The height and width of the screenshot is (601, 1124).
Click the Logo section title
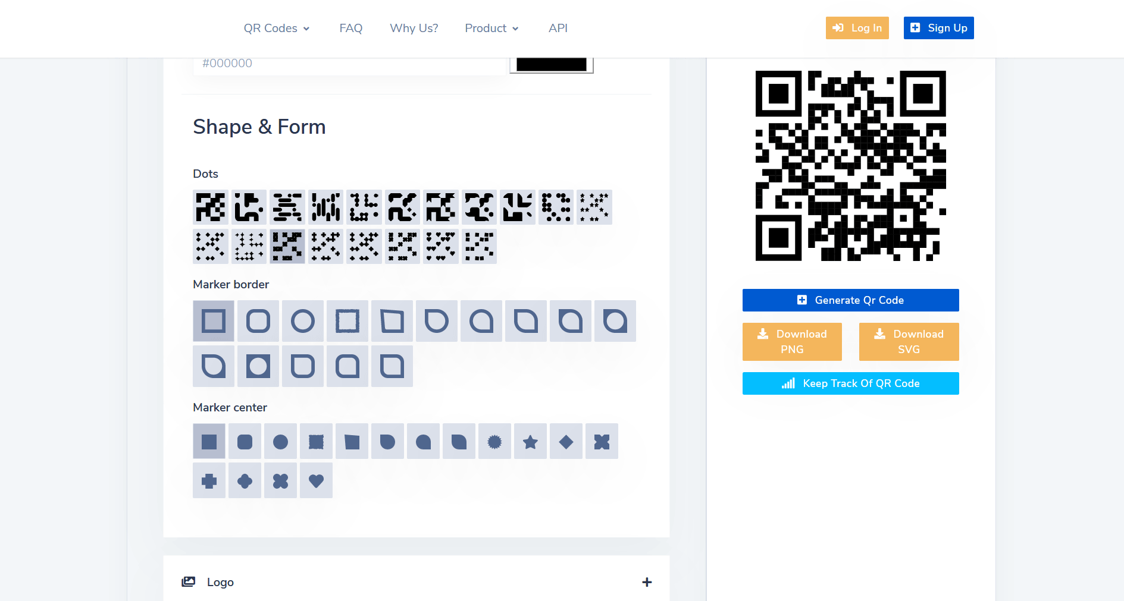point(220,582)
